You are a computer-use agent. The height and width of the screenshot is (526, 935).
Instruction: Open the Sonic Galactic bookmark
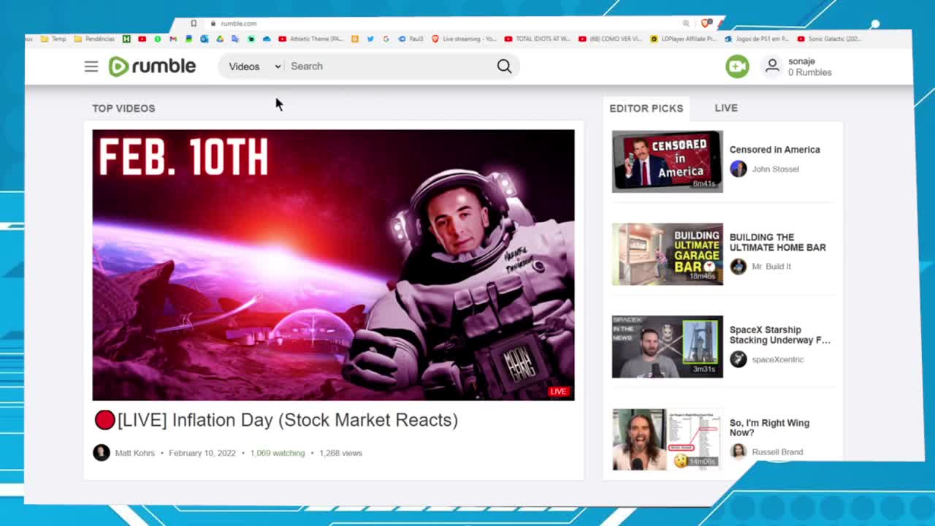[x=830, y=39]
